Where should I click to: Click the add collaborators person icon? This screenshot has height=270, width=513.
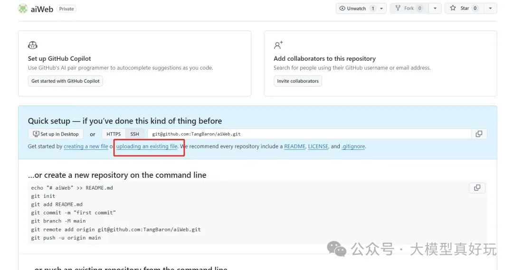(x=278, y=45)
